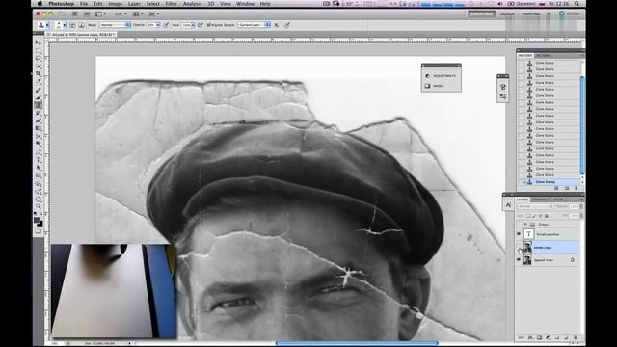Viewport: 617px width, 347px height.
Task: Open the Window menu
Action: click(245, 4)
